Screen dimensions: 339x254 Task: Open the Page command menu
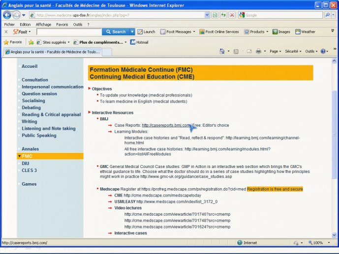[x=275, y=52]
